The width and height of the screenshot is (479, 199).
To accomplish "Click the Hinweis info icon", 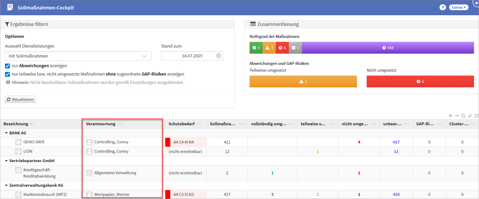I will pos(8,82).
